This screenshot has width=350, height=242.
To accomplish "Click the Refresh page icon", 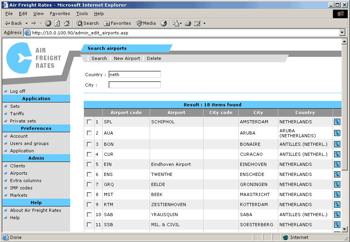I will point(57,23).
